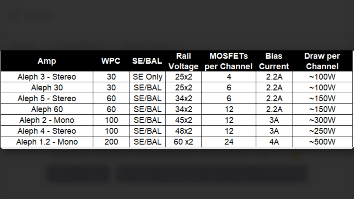354x199 pixels.
Task: Select the Aleph 2 - Mono cell
Action: pyautogui.click(x=47, y=120)
